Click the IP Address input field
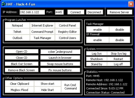 [x=32, y=12]
